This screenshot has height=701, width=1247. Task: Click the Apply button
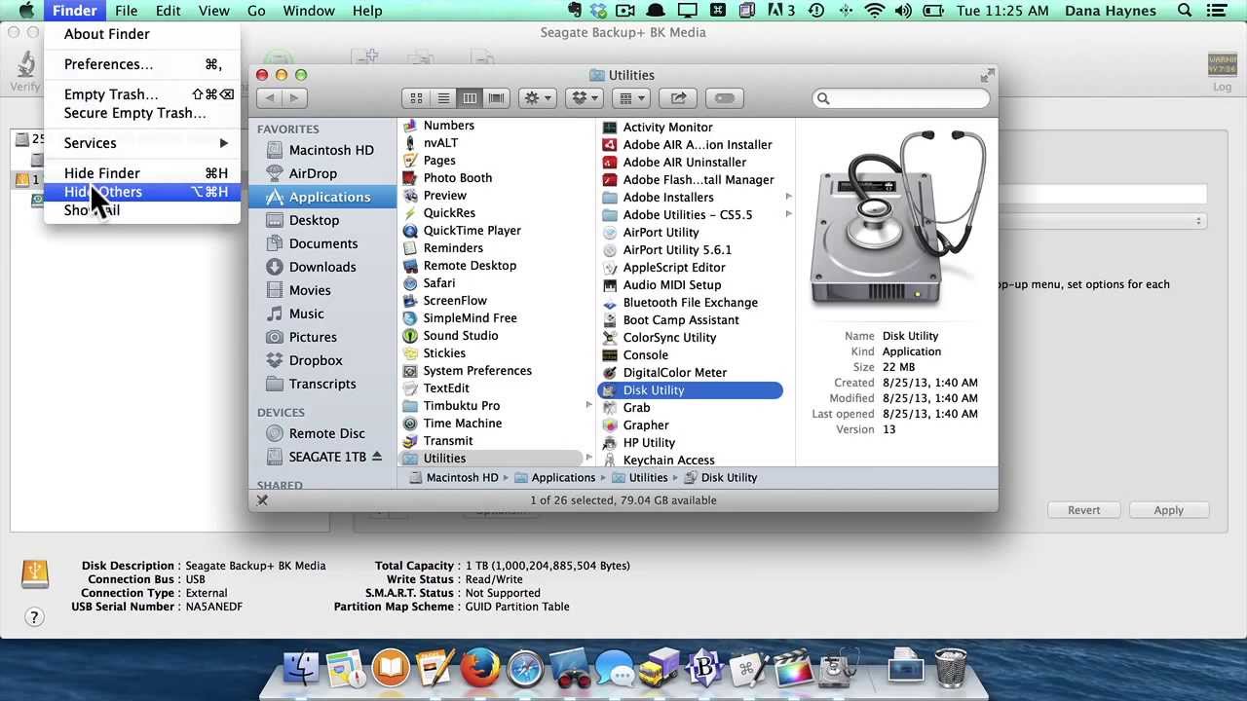pyautogui.click(x=1168, y=510)
